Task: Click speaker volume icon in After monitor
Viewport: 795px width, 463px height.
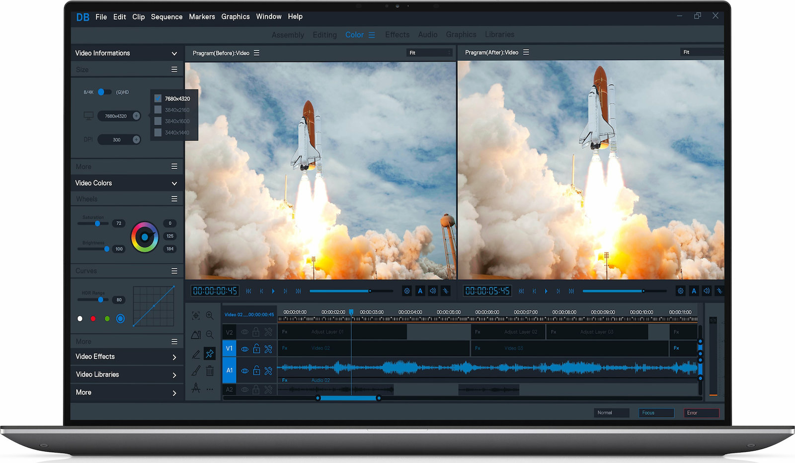Action: pyautogui.click(x=707, y=291)
